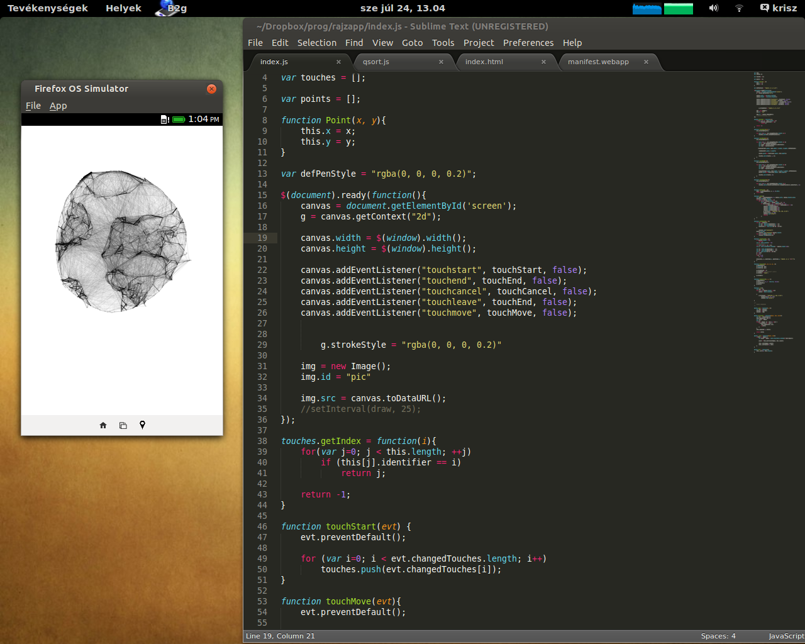805x644 pixels.
Task: Open the Wi-Fi network icon
Action: point(739,8)
